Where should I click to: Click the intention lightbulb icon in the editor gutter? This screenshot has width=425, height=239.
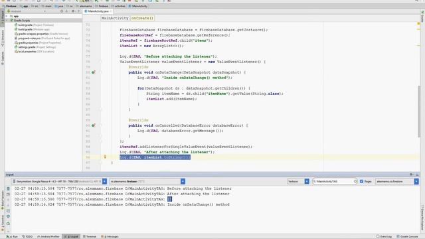[105, 157]
